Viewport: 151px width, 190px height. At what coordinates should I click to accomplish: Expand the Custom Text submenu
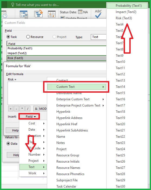[77, 87]
